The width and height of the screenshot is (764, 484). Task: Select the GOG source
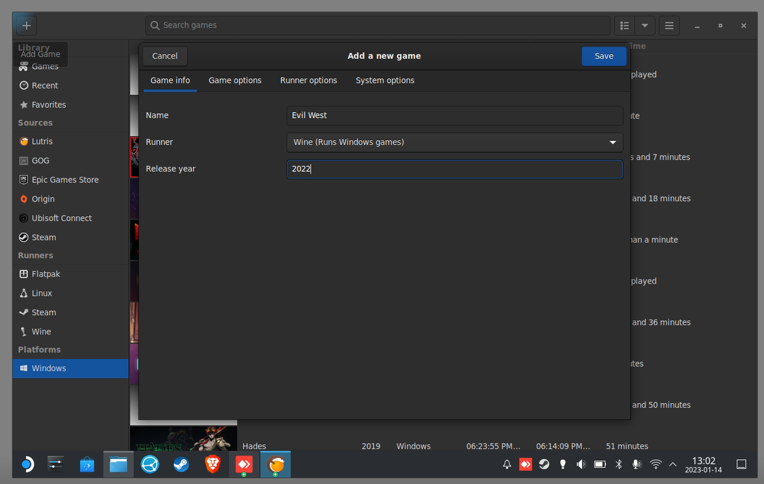[70, 160]
